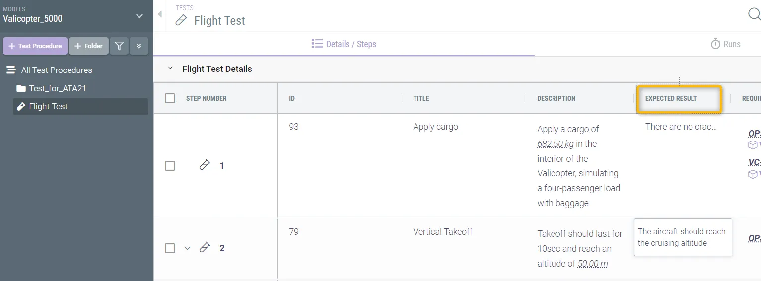Select the Details / Steps tab

(344, 44)
